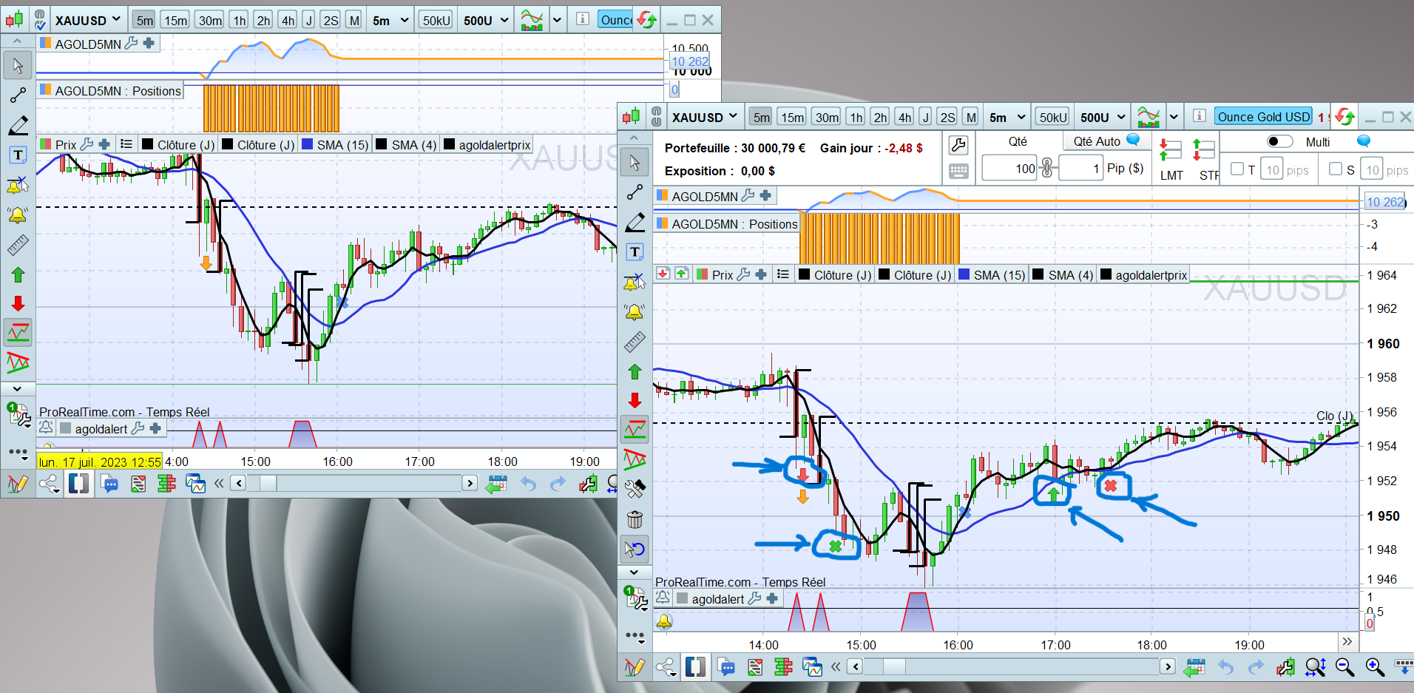The height and width of the screenshot is (693, 1414).
Task: Click the Ounce Gold USD label in right window
Action: pos(1264,117)
